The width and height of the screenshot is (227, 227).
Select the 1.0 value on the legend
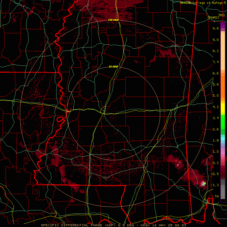click(216, 152)
